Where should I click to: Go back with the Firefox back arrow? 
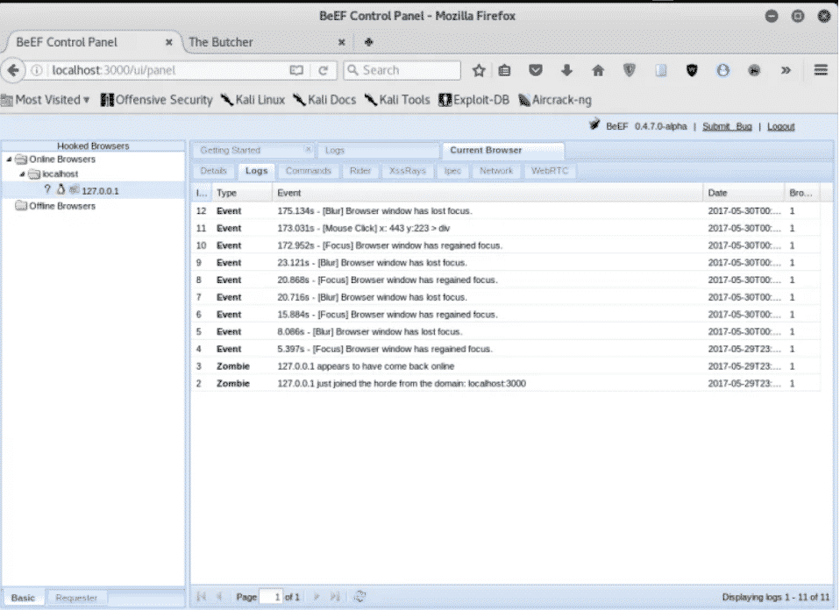coord(13,70)
